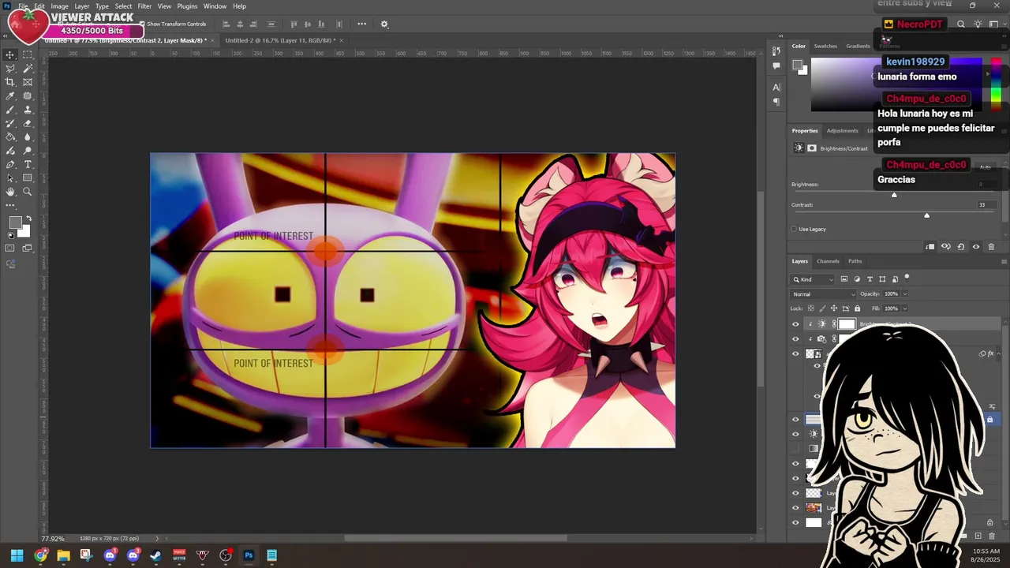Image resolution: width=1010 pixels, height=568 pixels.
Task: Click the Photoshop search magnifier icon
Action: click(960, 24)
